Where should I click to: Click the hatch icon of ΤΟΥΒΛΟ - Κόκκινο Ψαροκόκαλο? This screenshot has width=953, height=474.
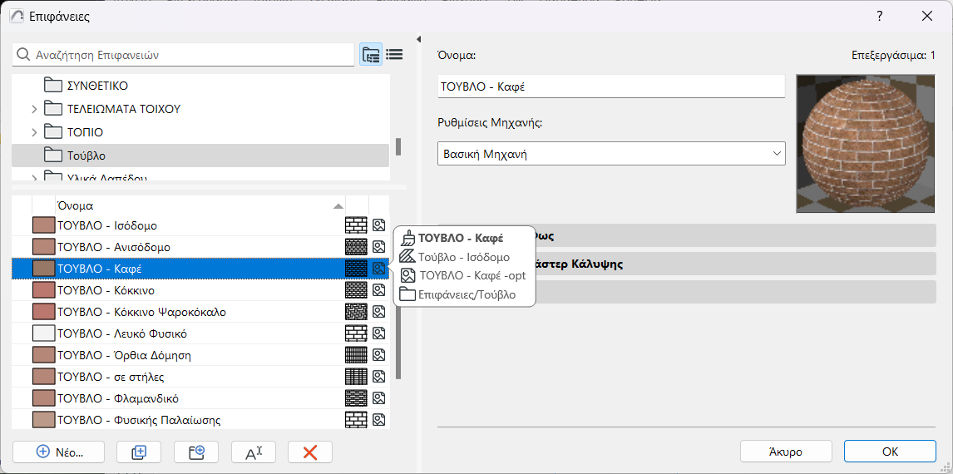pyautogui.click(x=356, y=312)
